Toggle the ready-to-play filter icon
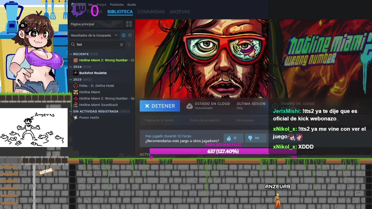Screen dimensions: 372x209 [x=130, y=35]
